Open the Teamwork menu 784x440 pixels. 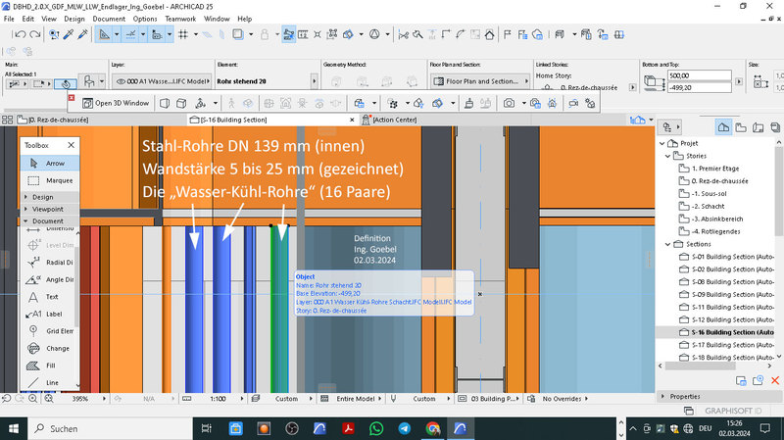(x=182, y=19)
